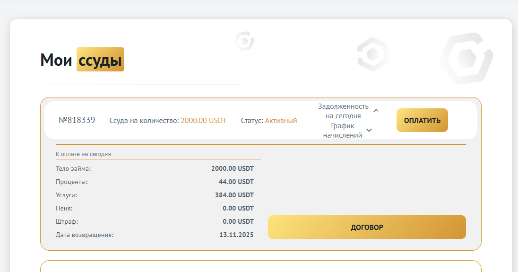The height and width of the screenshot is (272, 518).
Task: Open the ДОГОВОР contract button
Action: click(x=367, y=227)
